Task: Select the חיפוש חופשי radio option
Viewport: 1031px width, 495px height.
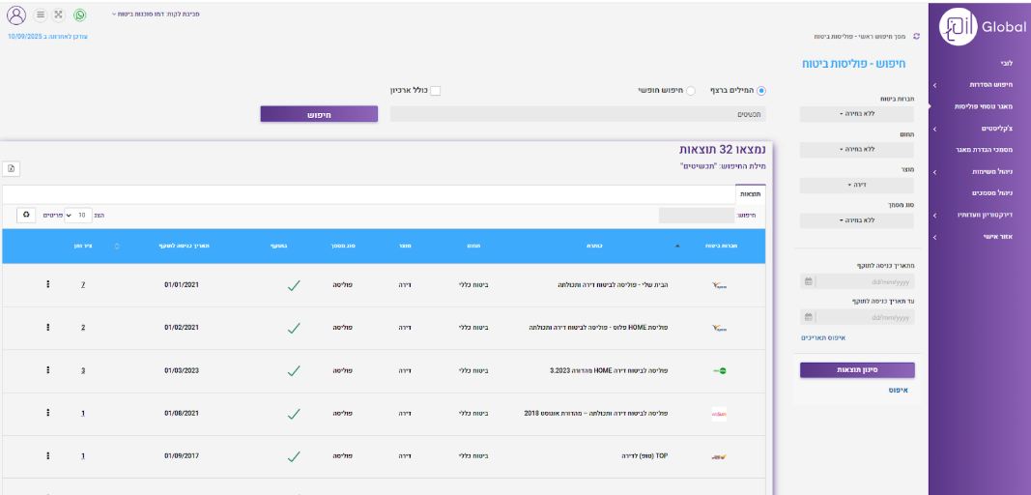Action: click(x=691, y=91)
